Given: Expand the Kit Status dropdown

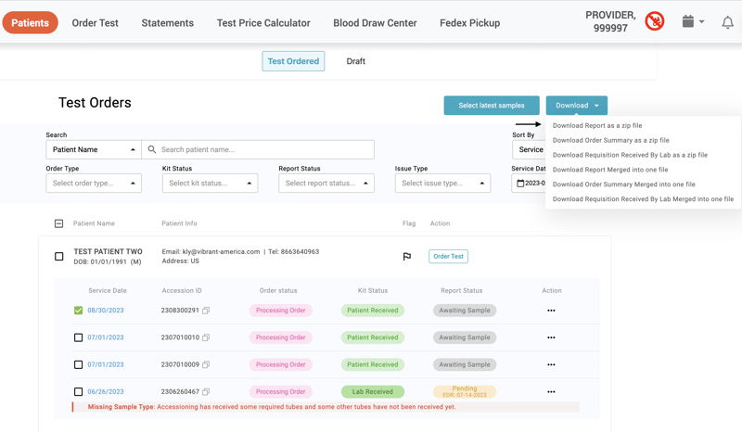Looking at the screenshot, I should pos(211,184).
